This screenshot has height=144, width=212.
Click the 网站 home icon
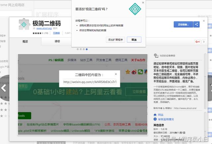point(155,115)
